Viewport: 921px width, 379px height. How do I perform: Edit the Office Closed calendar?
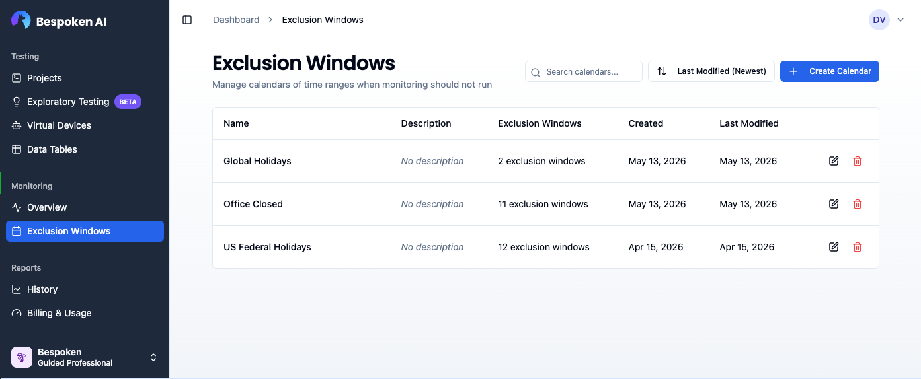pyautogui.click(x=834, y=204)
